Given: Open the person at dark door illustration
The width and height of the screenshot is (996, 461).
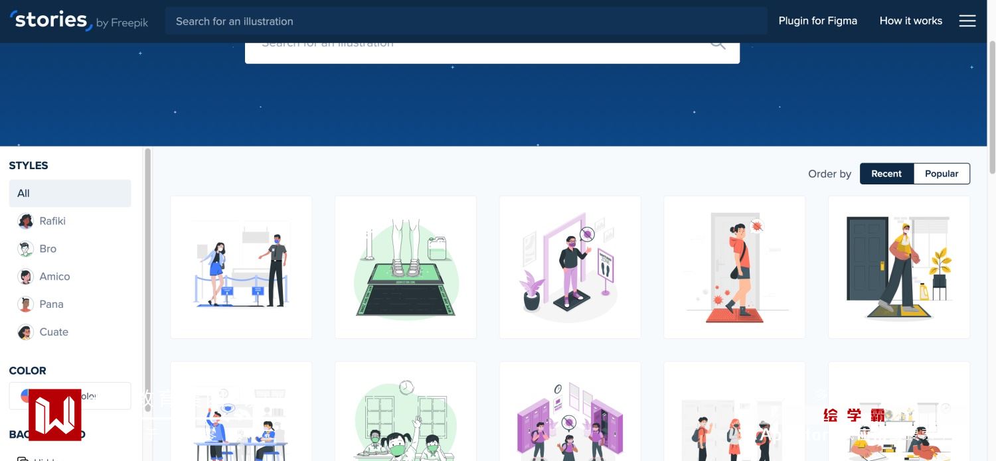Looking at the screenshot, I should [899, 267].
